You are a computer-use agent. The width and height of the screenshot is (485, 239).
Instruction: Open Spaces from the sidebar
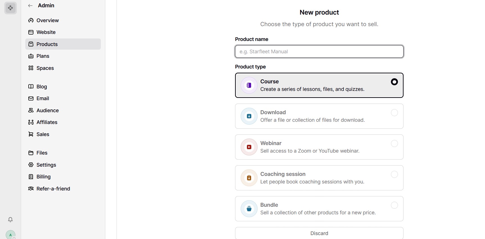click(63, 68)
